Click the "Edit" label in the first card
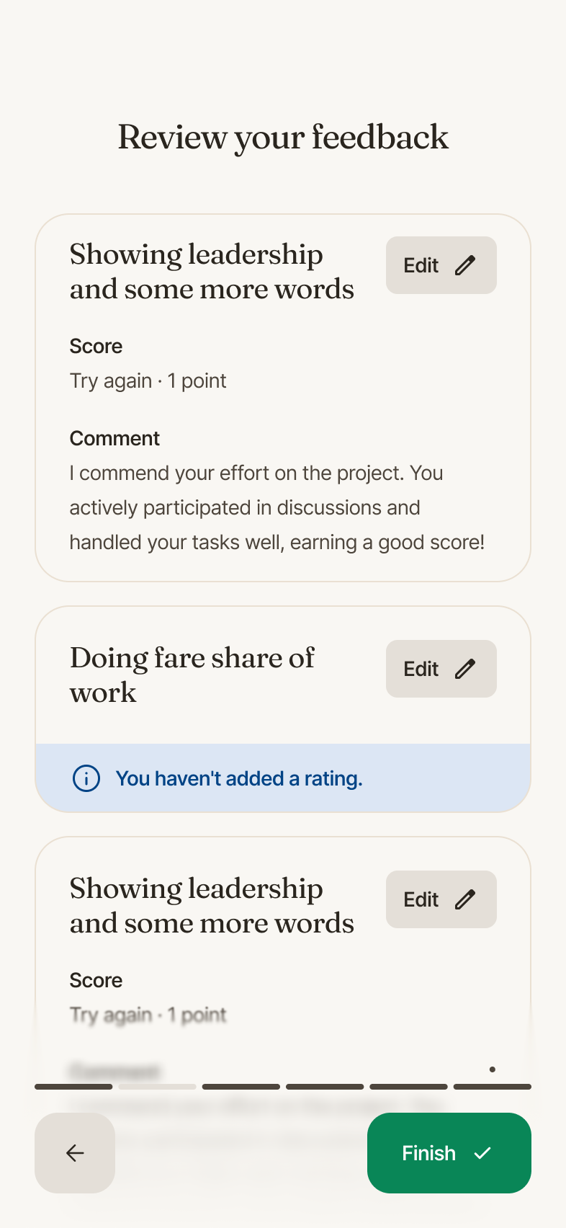This screenshot has width=566, height=1228. pos(421,265)
